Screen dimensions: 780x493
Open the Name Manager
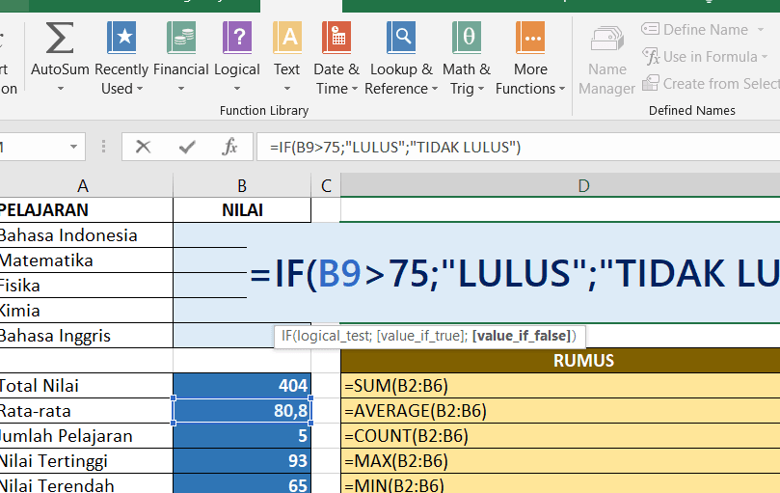(x=606, y=61)
